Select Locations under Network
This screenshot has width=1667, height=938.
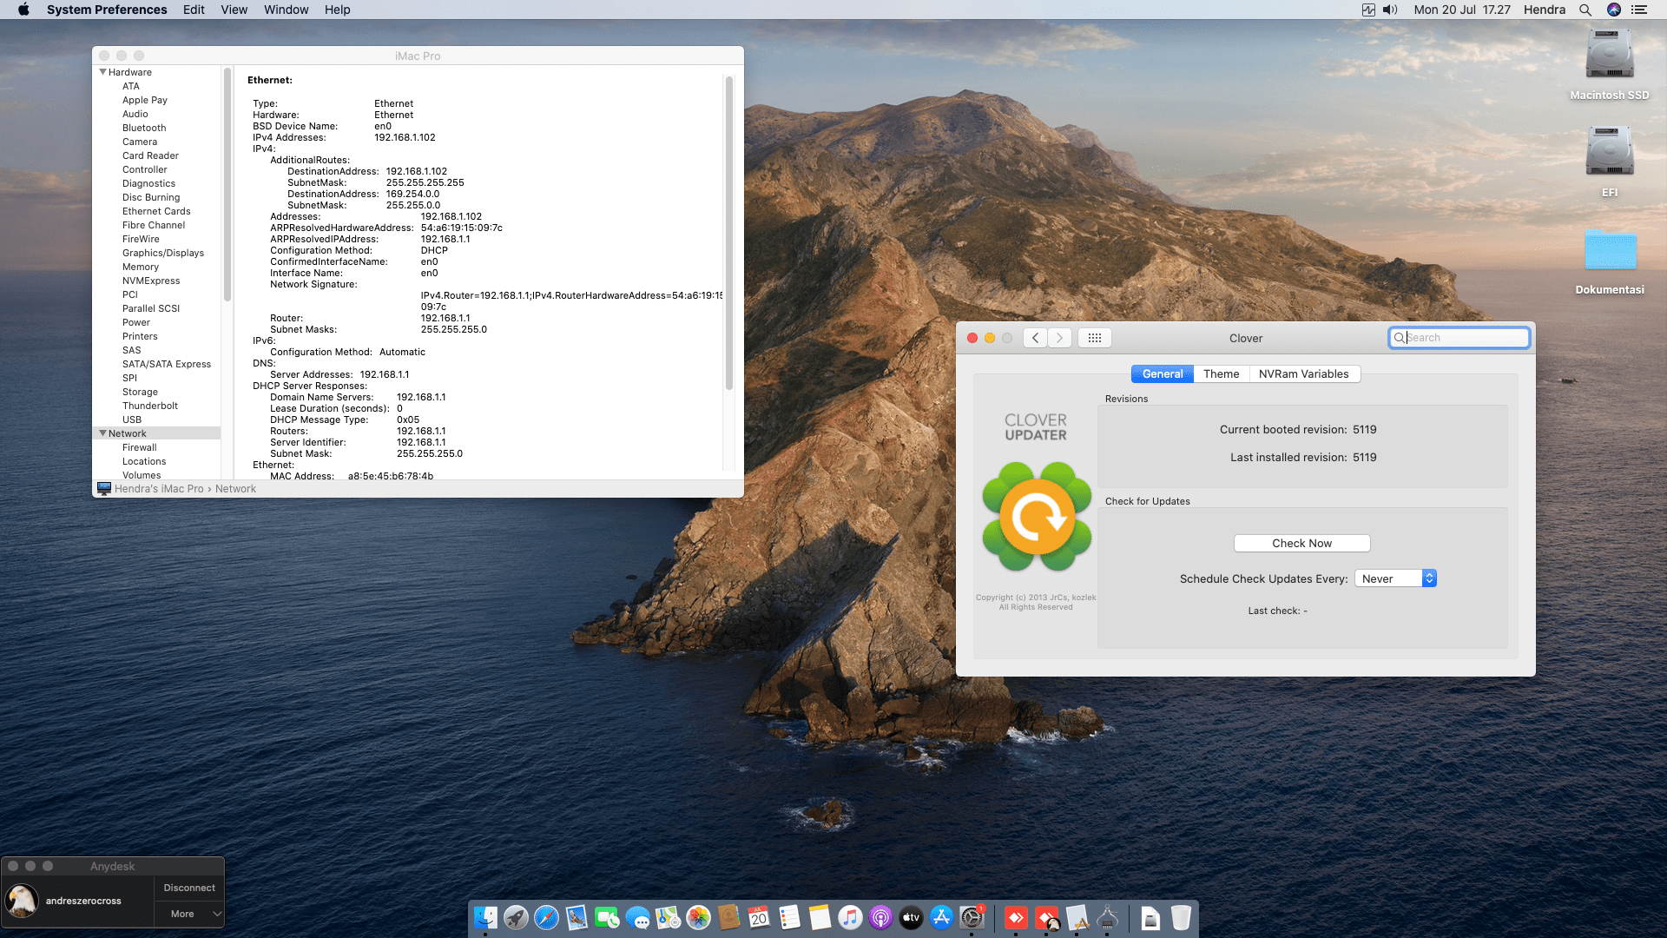(x=144, y=461)
